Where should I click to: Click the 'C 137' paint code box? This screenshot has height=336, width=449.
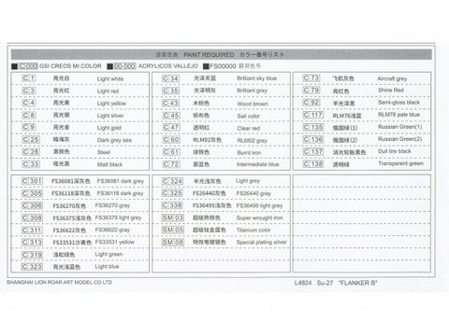(313, 152)
